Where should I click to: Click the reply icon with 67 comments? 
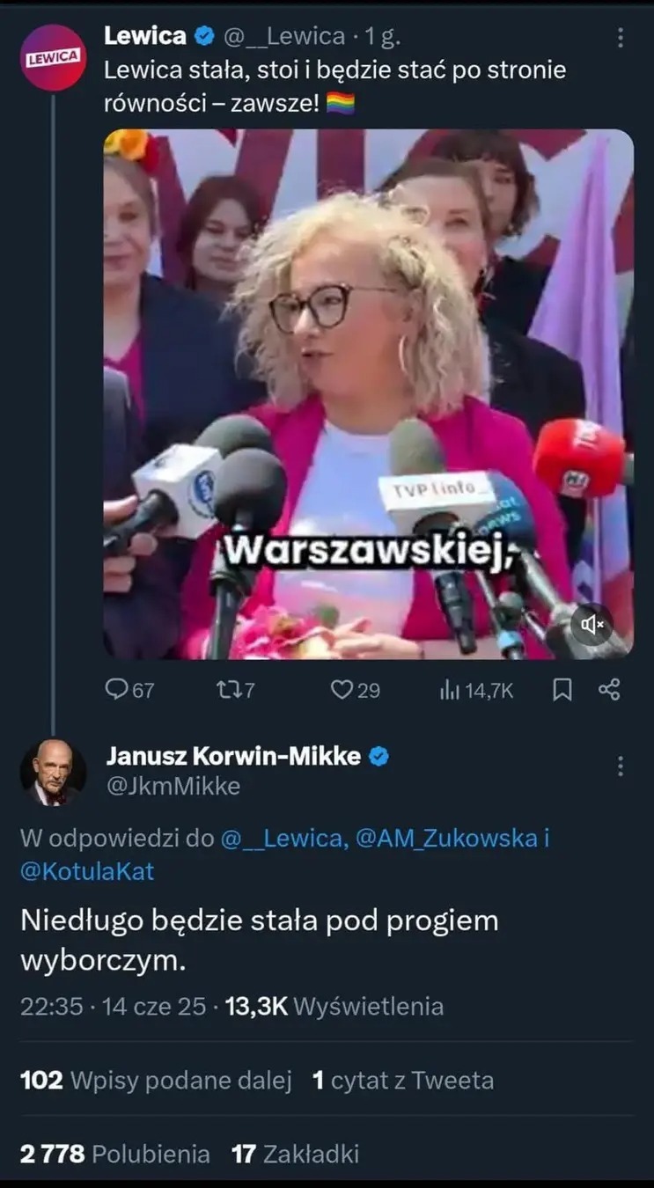click(117, 690)
